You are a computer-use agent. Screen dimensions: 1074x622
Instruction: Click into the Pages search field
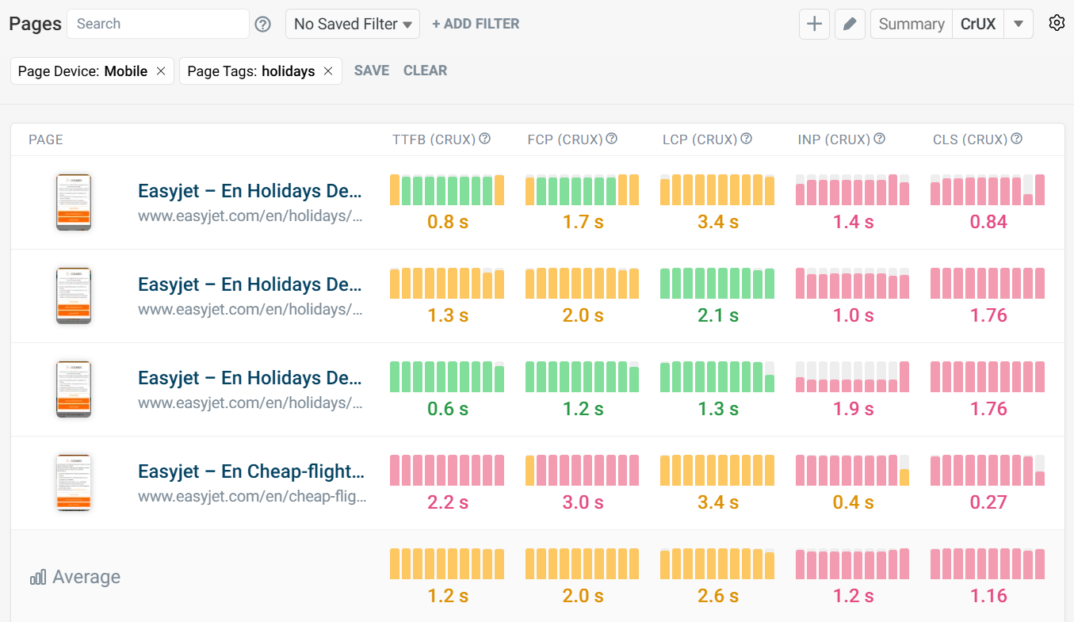158,24
